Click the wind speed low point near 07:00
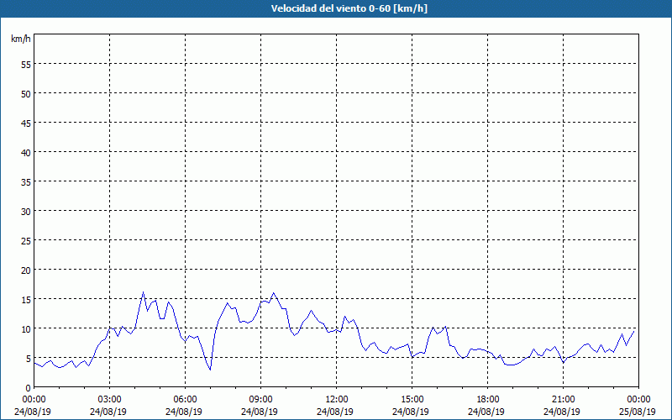The width and height of the screenshot is (672, 420). pos(210,370)
